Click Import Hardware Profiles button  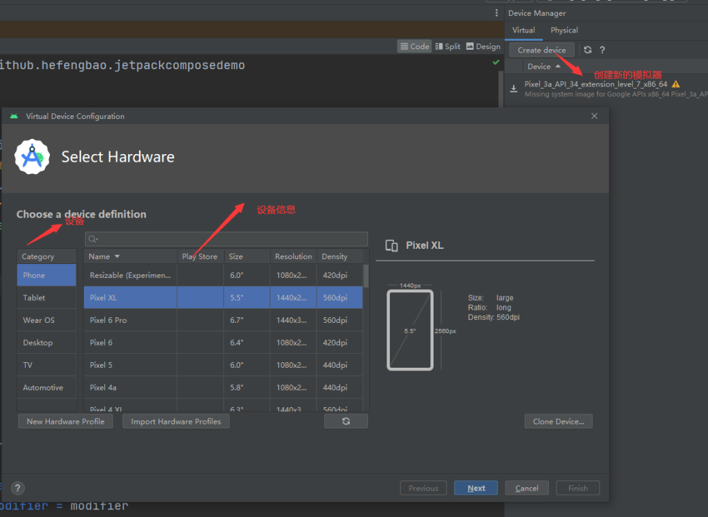tap(176, 422)
